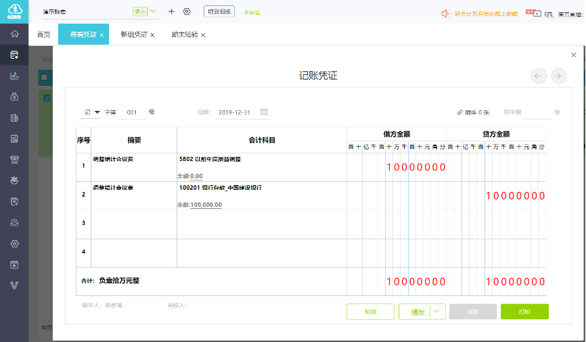This screenshot has height=342, width=586.
Task: Toggle the checked checkbox behind the dialog
Action: pos(46,98)
